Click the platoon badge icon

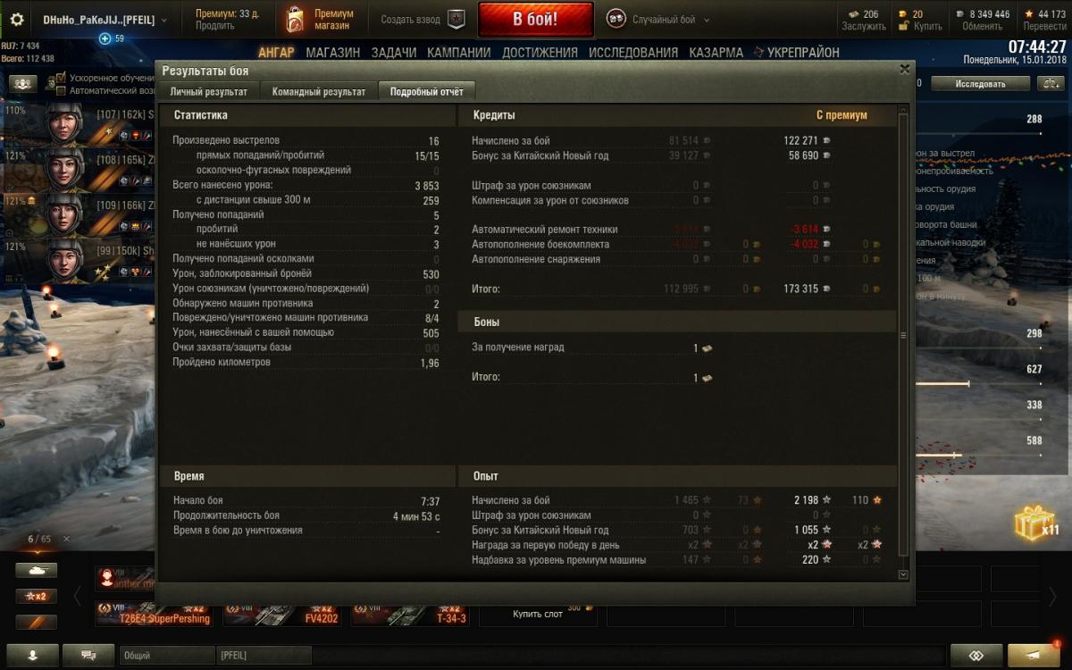tap(456, 20)
